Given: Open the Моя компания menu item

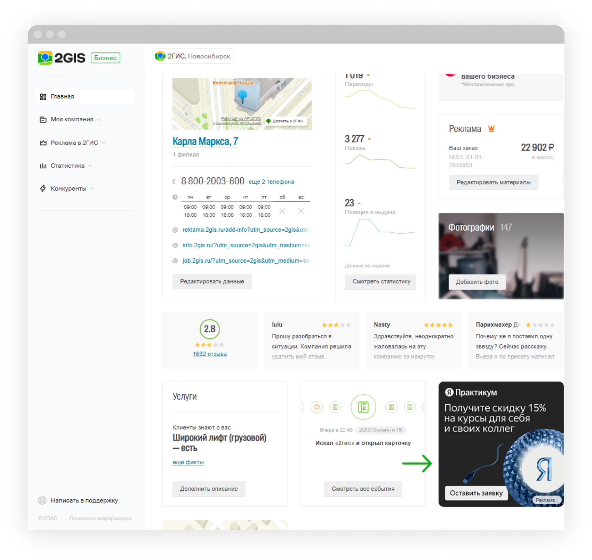Looking at the screenshot, I should click(72, 120).
